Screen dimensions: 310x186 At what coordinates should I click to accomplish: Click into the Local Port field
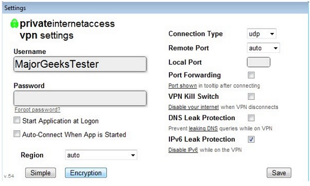point(259,62)
